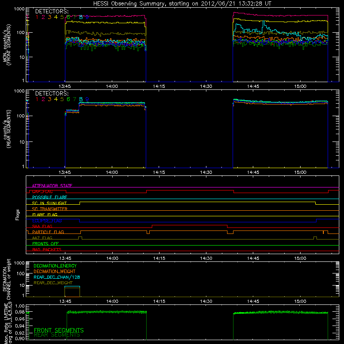Click the AAZ_FLAG label

point(42,238)
